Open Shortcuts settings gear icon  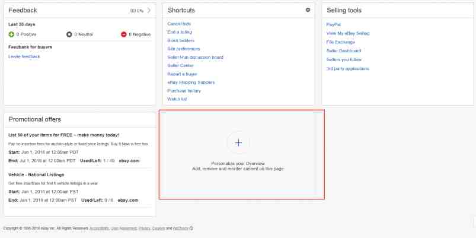coord(308,10)
